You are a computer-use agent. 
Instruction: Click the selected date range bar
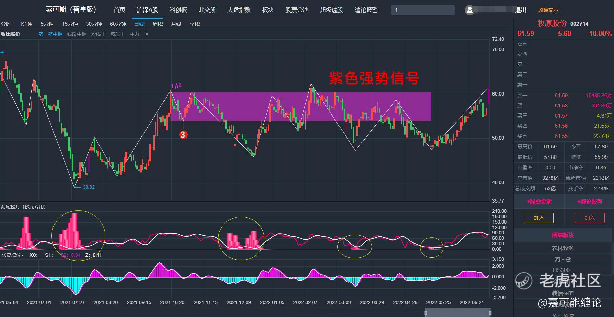click(x=458, y=313)
